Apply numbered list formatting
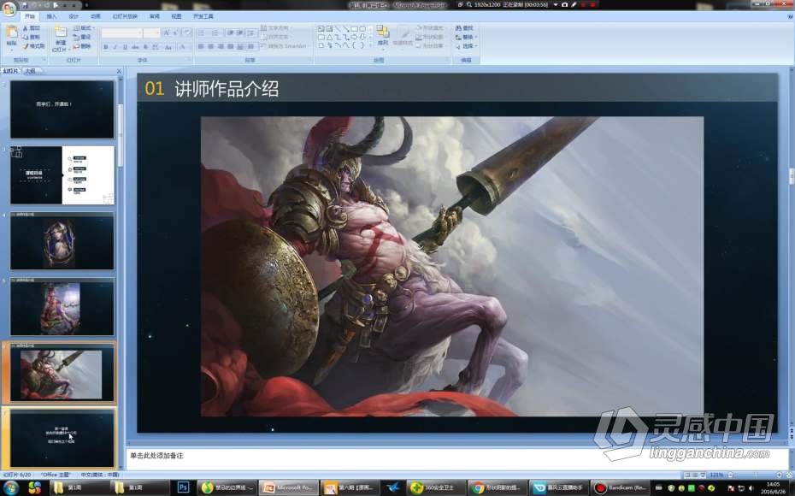 (x=215, y=33)
